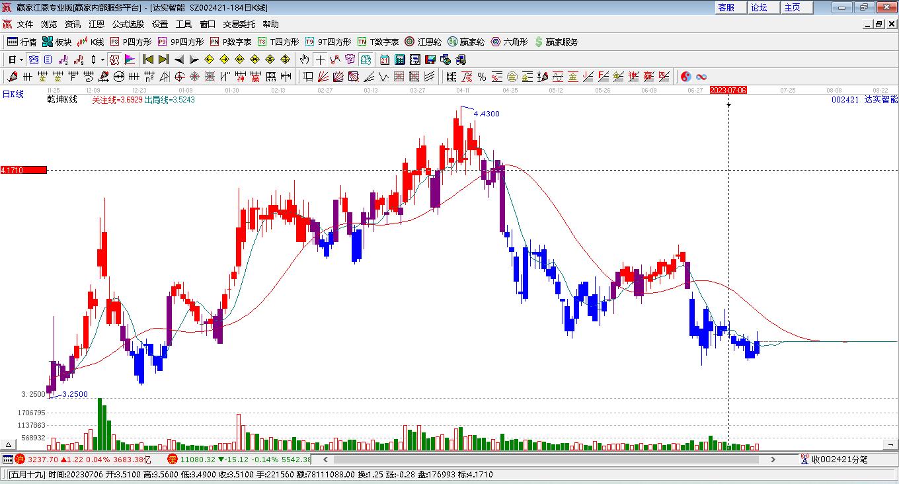Click the 关注线=3.6929 indicator label
The width and height of the screenshot is (899, 484).
click(117, 100)
